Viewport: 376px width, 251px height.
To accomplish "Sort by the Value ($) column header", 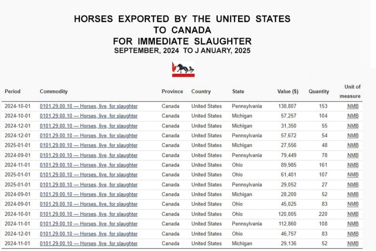I will 288,92.
